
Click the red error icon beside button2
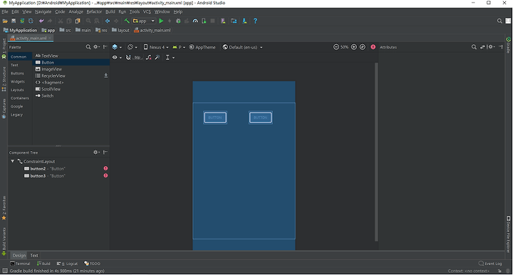click(x=105, y=168)
